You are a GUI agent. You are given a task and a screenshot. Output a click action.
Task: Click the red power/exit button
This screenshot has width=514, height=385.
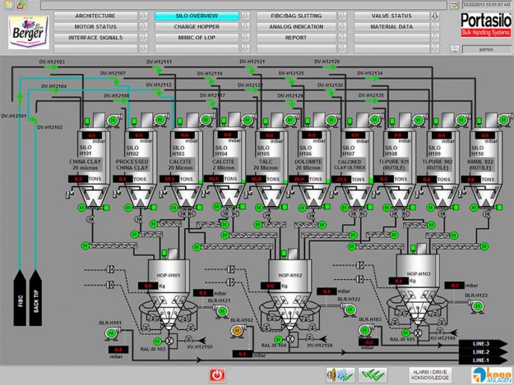pos(217,374)
